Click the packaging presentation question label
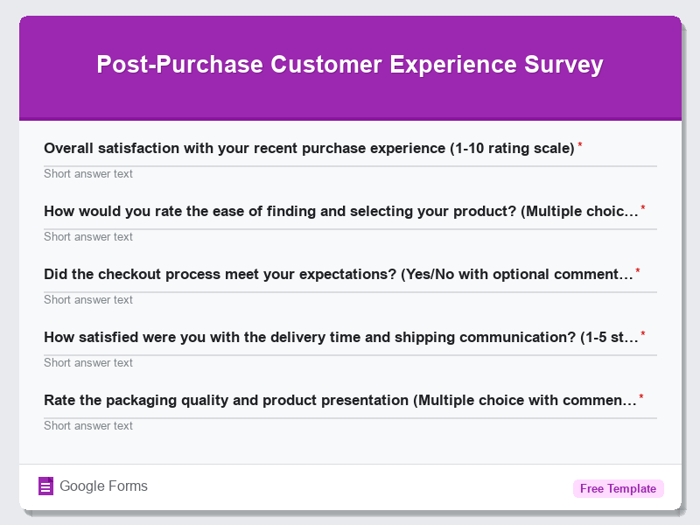700x525 pixels. pyautogui.click(x=341, y=400)
